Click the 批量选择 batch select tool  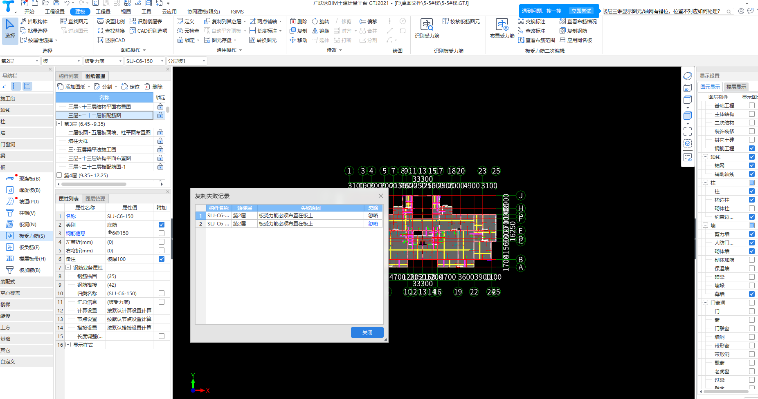[34, 31]
